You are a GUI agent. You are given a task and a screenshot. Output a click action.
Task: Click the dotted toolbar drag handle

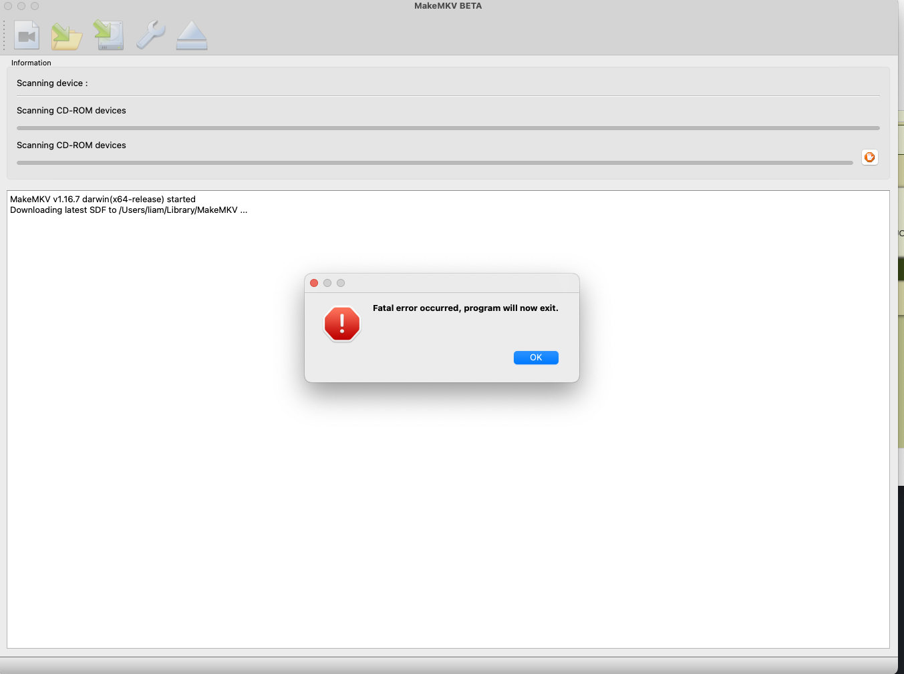(4, 35)
